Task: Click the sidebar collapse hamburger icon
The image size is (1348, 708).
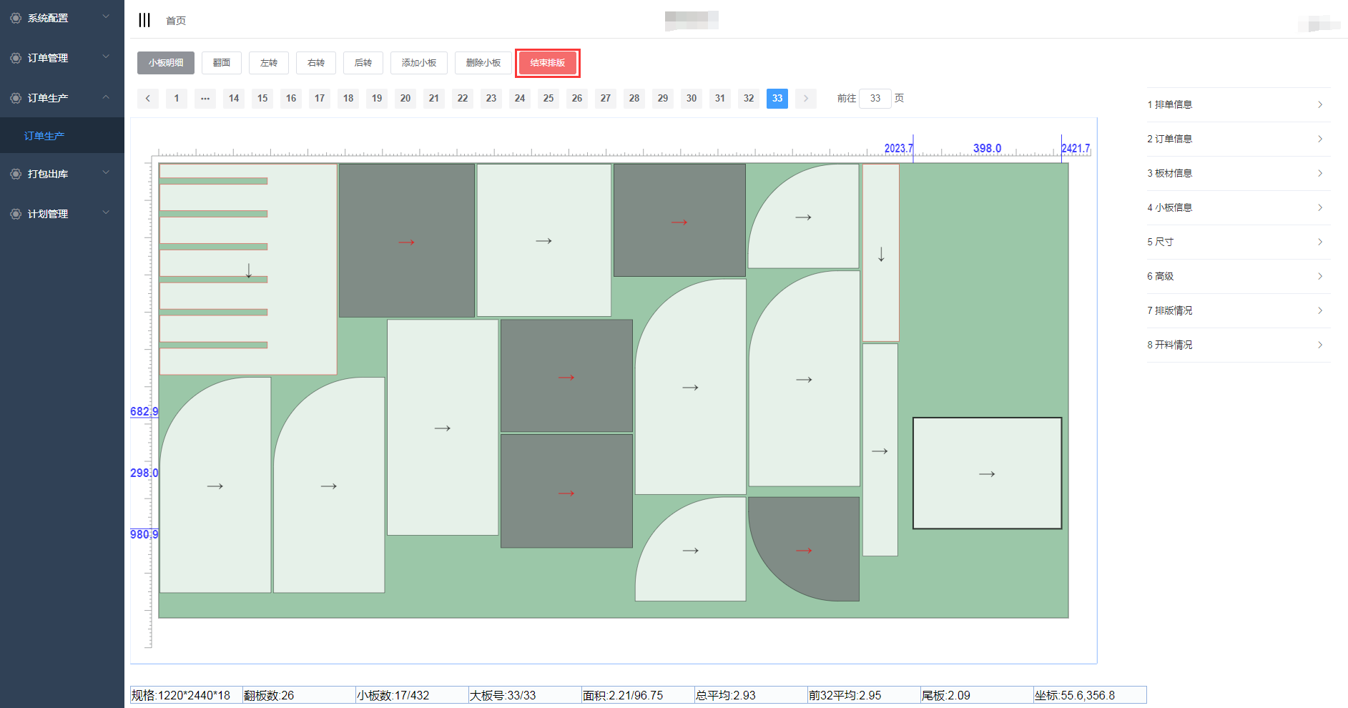Action: [x=144, y=20]
